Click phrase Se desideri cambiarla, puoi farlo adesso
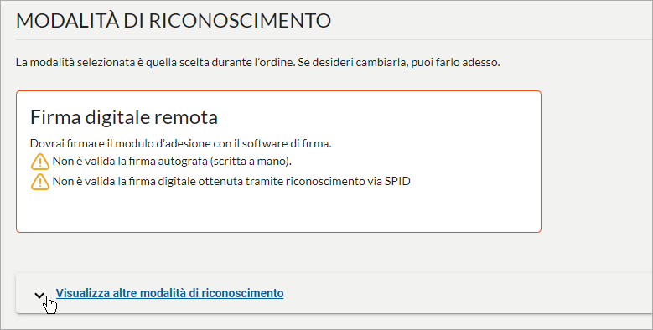Screen dimensions: 653x330 coord(399,63)
